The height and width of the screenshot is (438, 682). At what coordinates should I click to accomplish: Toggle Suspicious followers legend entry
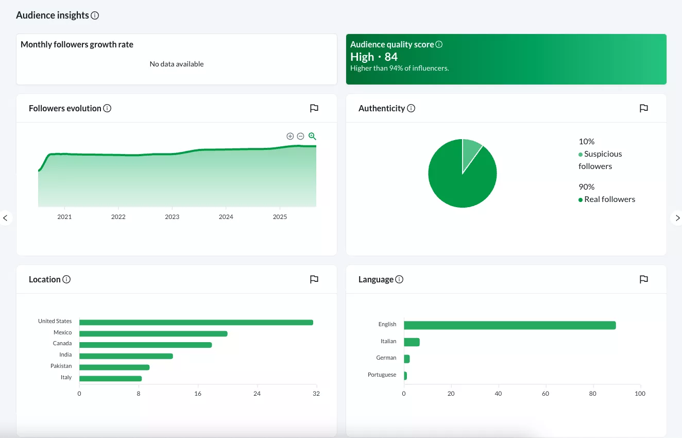(600, 160)
